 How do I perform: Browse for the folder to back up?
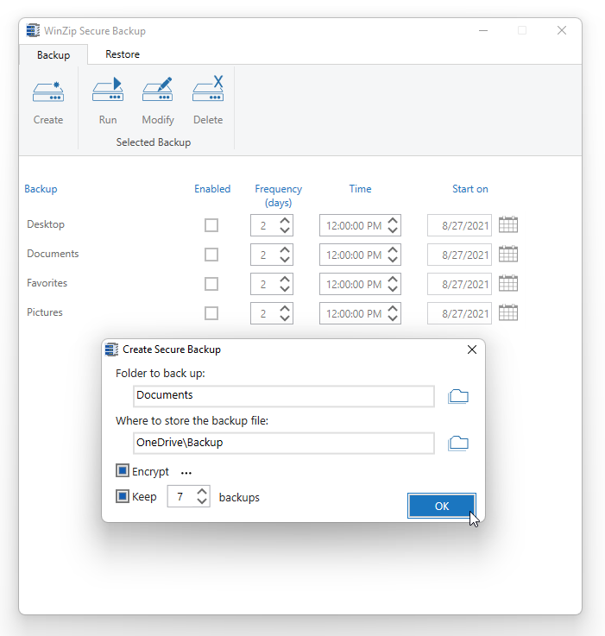[458, 396]
